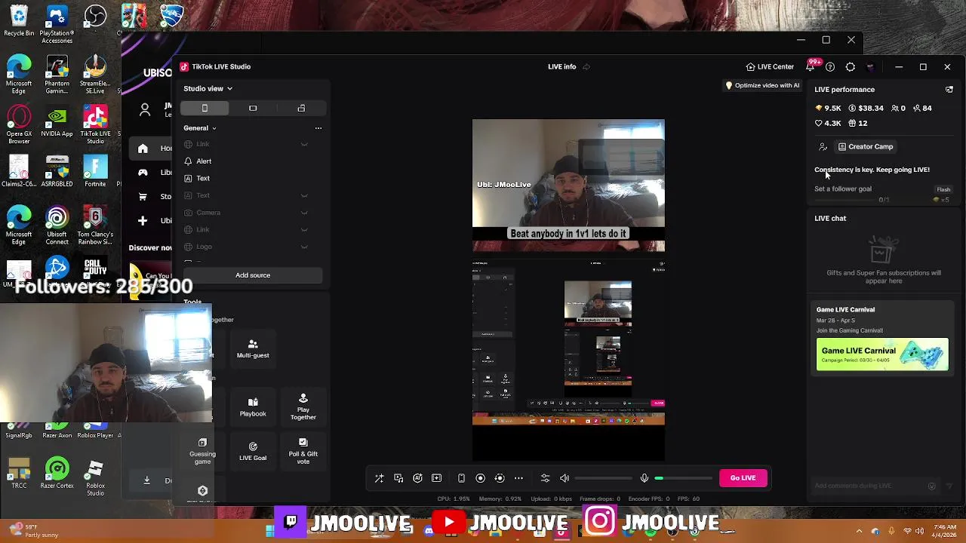Viewport: 966px width, 543px height.
Task: Click the Go LIVE button
Action: tap(743, 477)
